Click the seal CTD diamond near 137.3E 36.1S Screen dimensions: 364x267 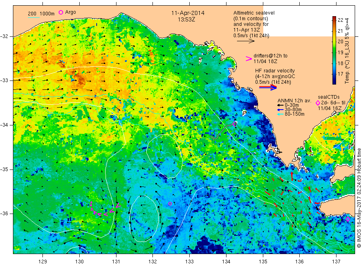coord(347,219)
